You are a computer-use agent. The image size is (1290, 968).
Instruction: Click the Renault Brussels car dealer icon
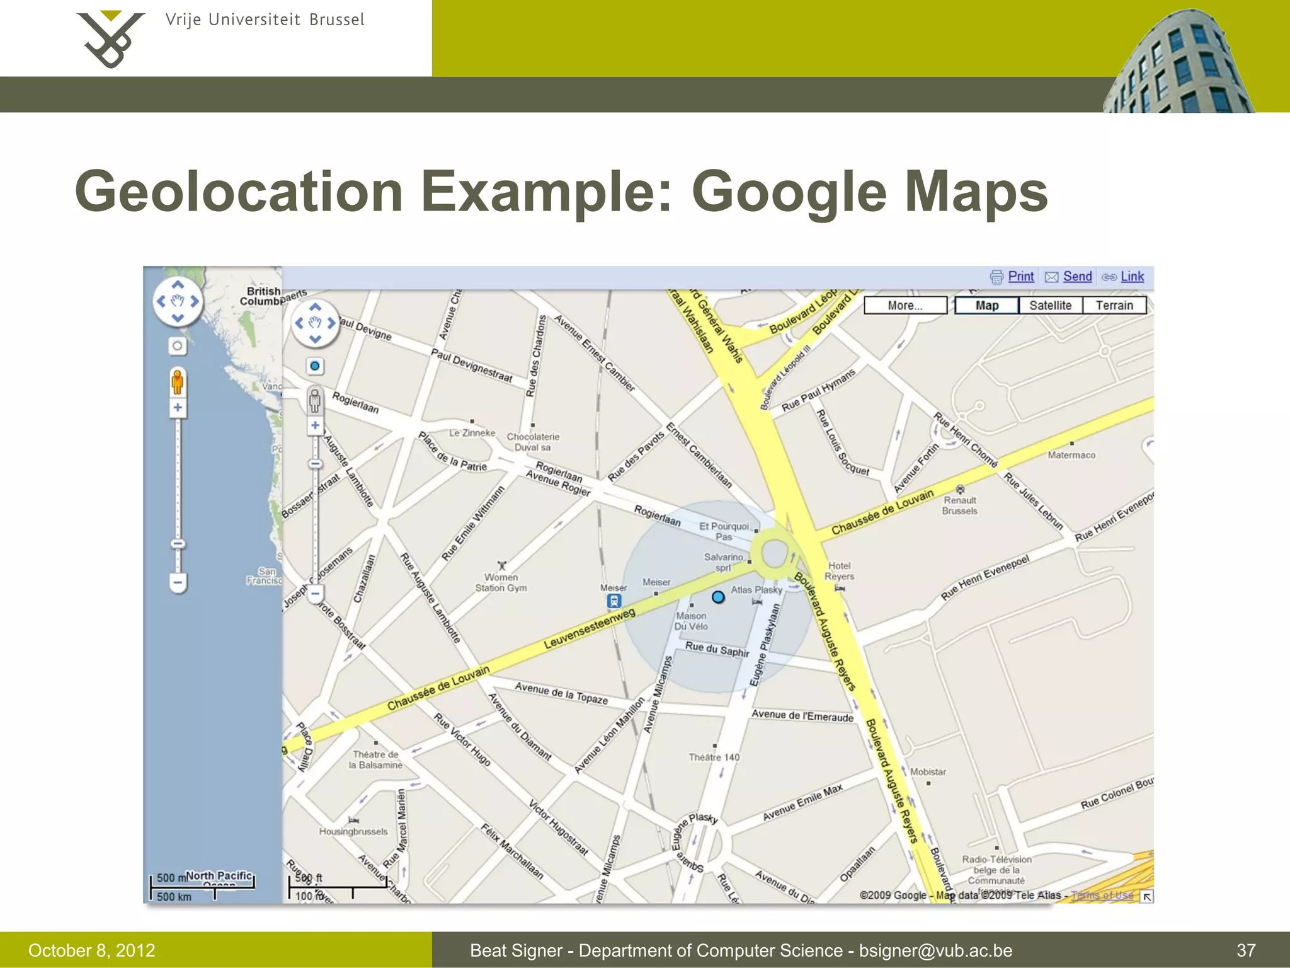click(x=960, y=489)
